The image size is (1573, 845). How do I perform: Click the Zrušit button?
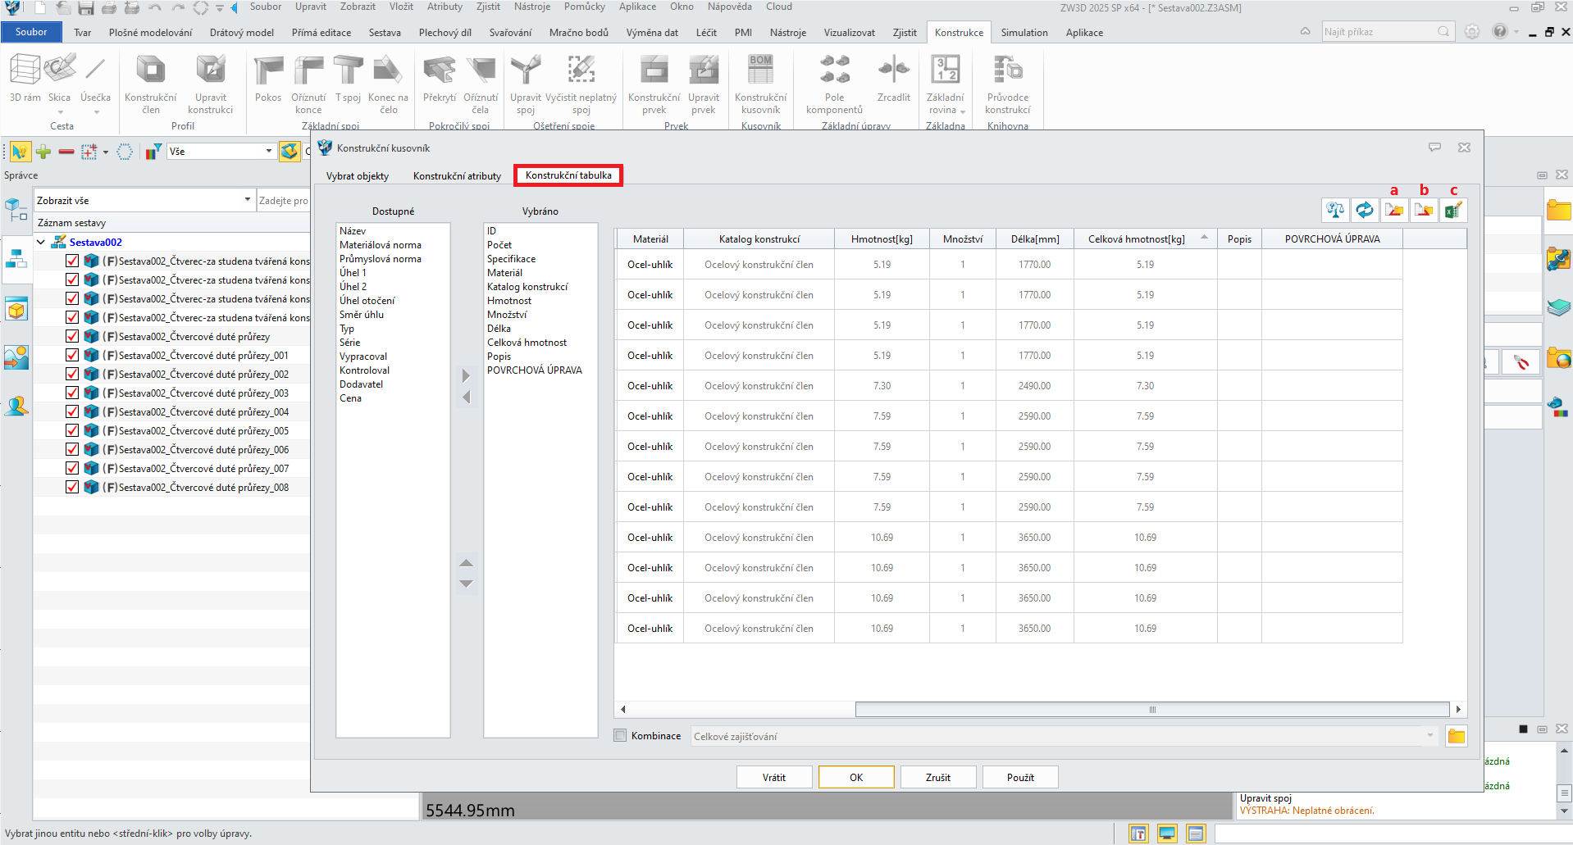click(938, 777)
